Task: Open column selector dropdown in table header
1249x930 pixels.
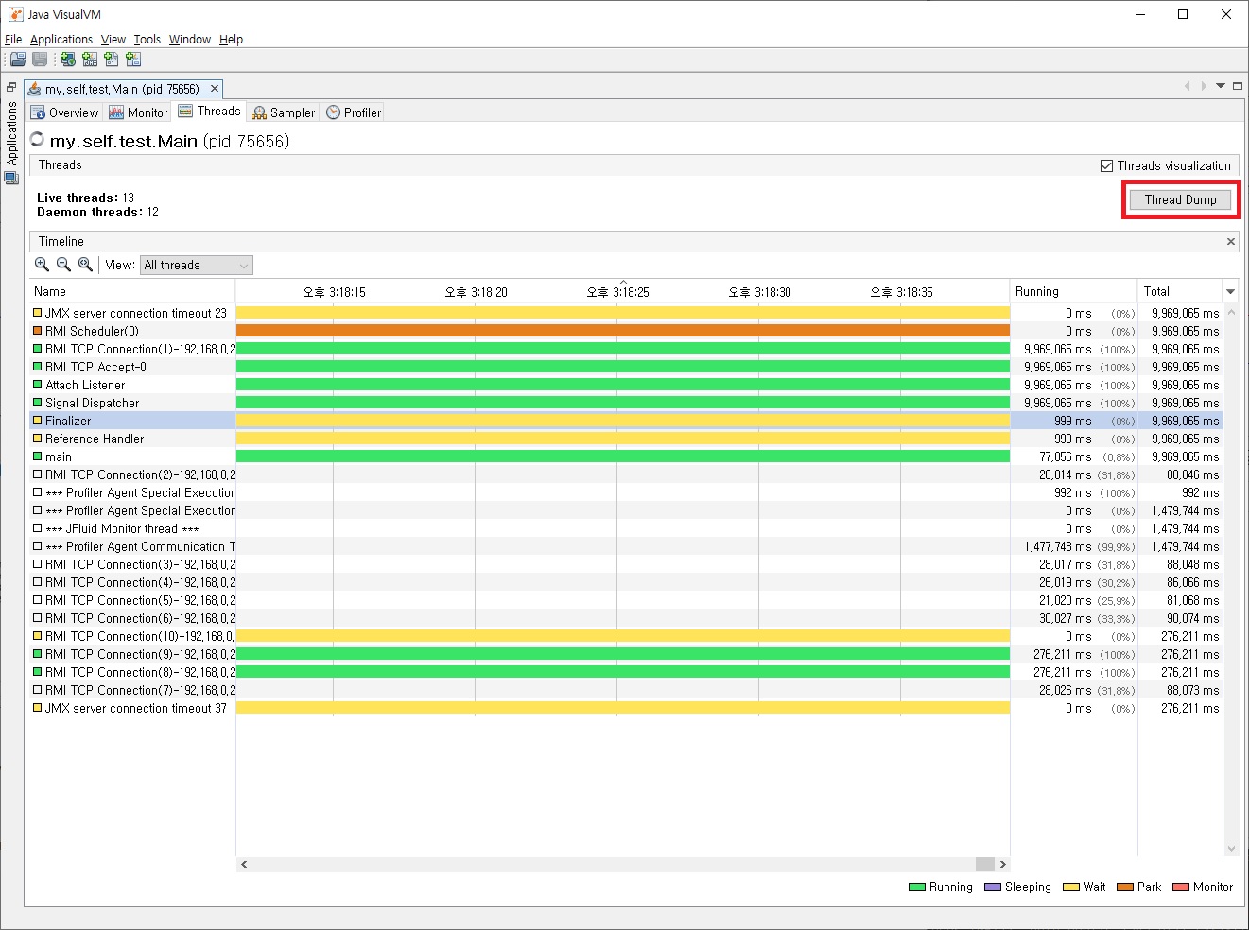Action: pos(1230,291)
